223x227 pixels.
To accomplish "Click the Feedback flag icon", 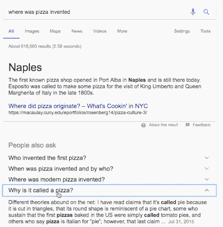I will (x=187, y=125).
